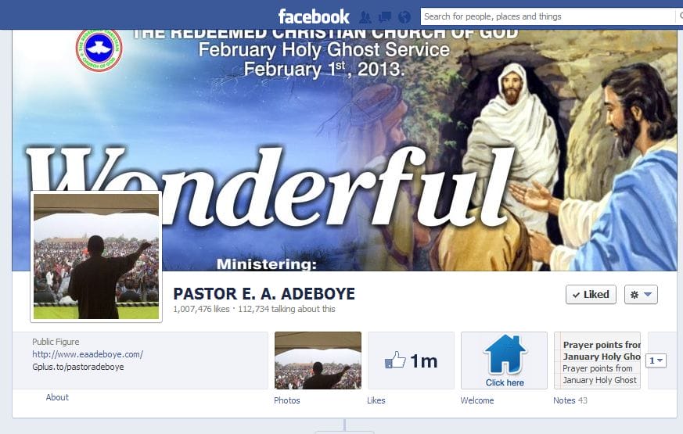
Task: Open the profile picture thumbnail
Action: click(x=96, y=256)
